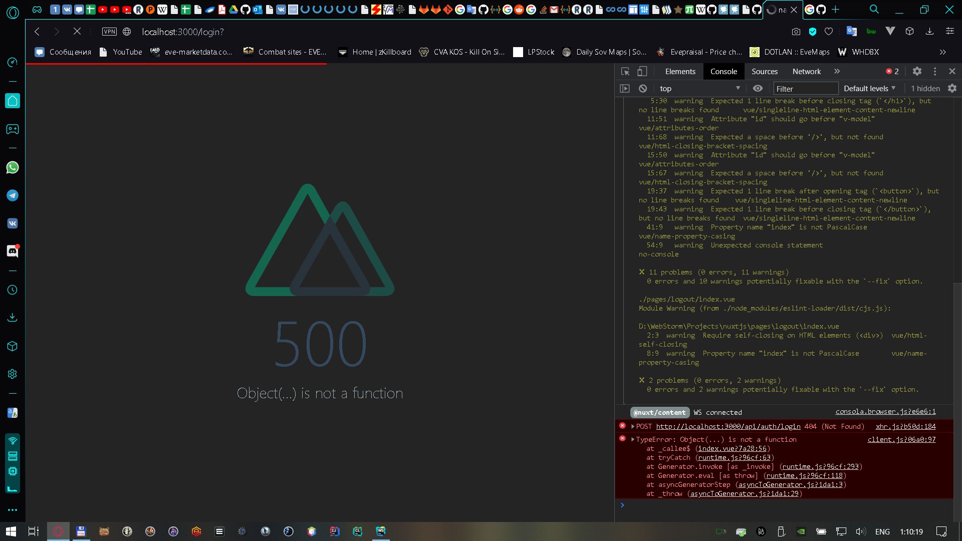
Task: Click the console prompt input line
Action: click(784, 505)
